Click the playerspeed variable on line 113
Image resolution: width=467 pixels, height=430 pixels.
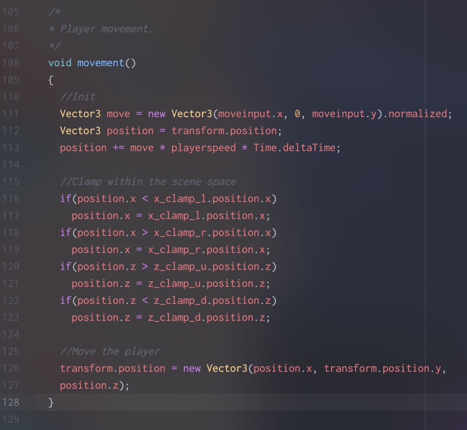204,148
